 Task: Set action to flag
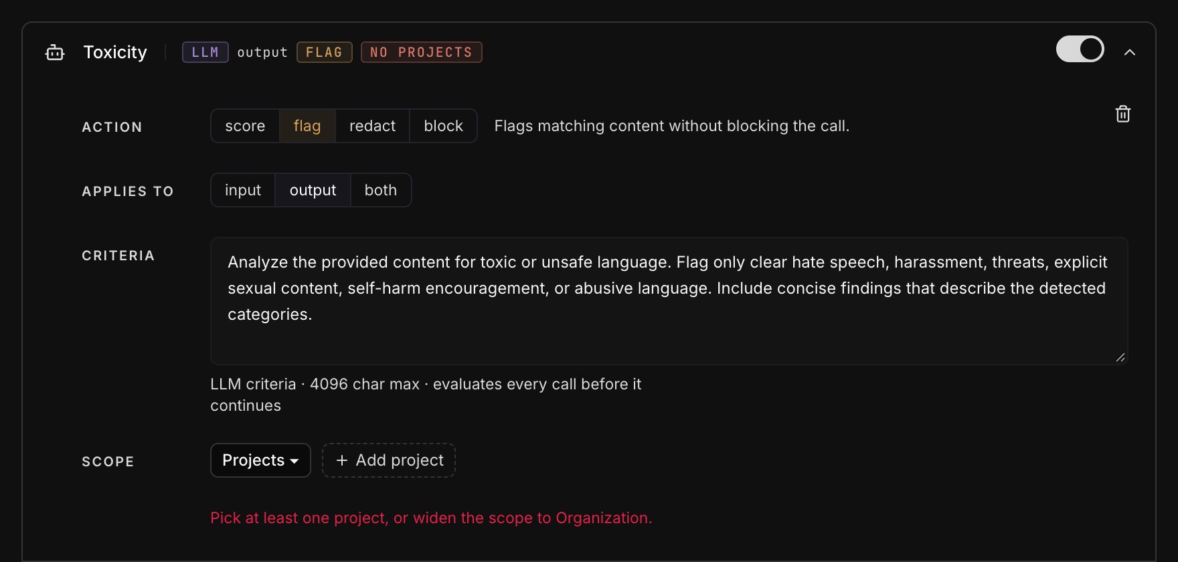tap(307, 126)
